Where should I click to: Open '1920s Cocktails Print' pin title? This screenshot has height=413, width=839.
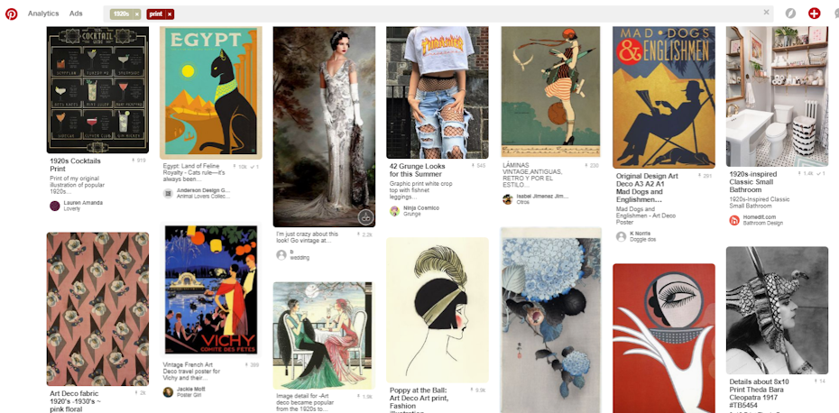(76, 164)
